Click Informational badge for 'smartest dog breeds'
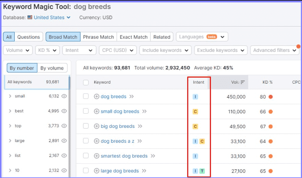 coord(195,156)
